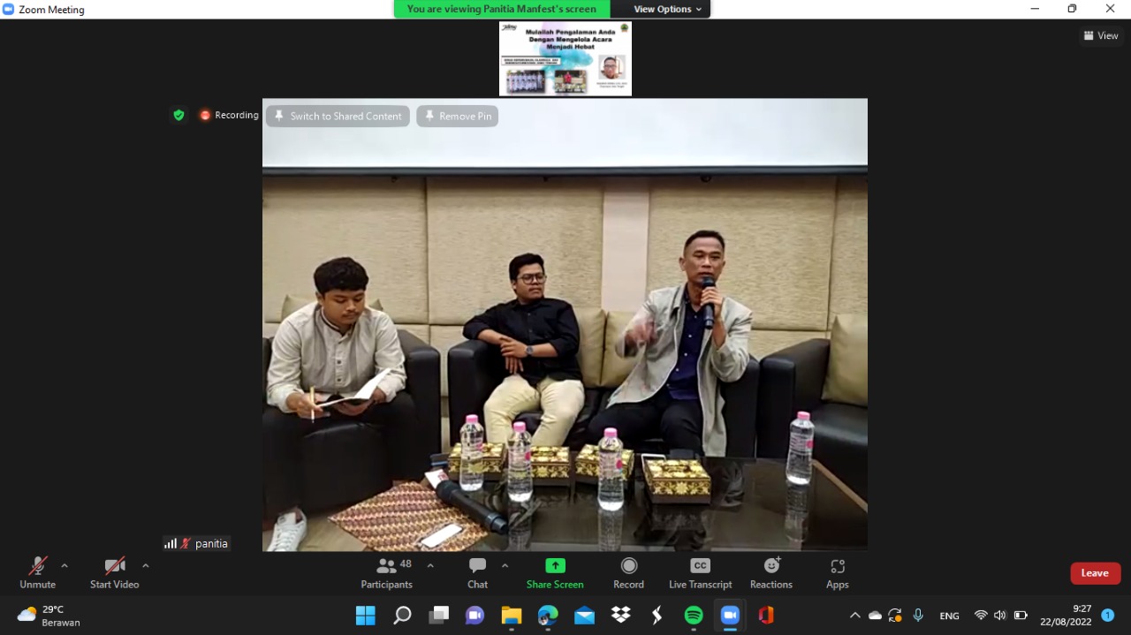This screenshot has width=1131, height=635.
Task: Open the Windows Start menu
Action: coord(365,615)
